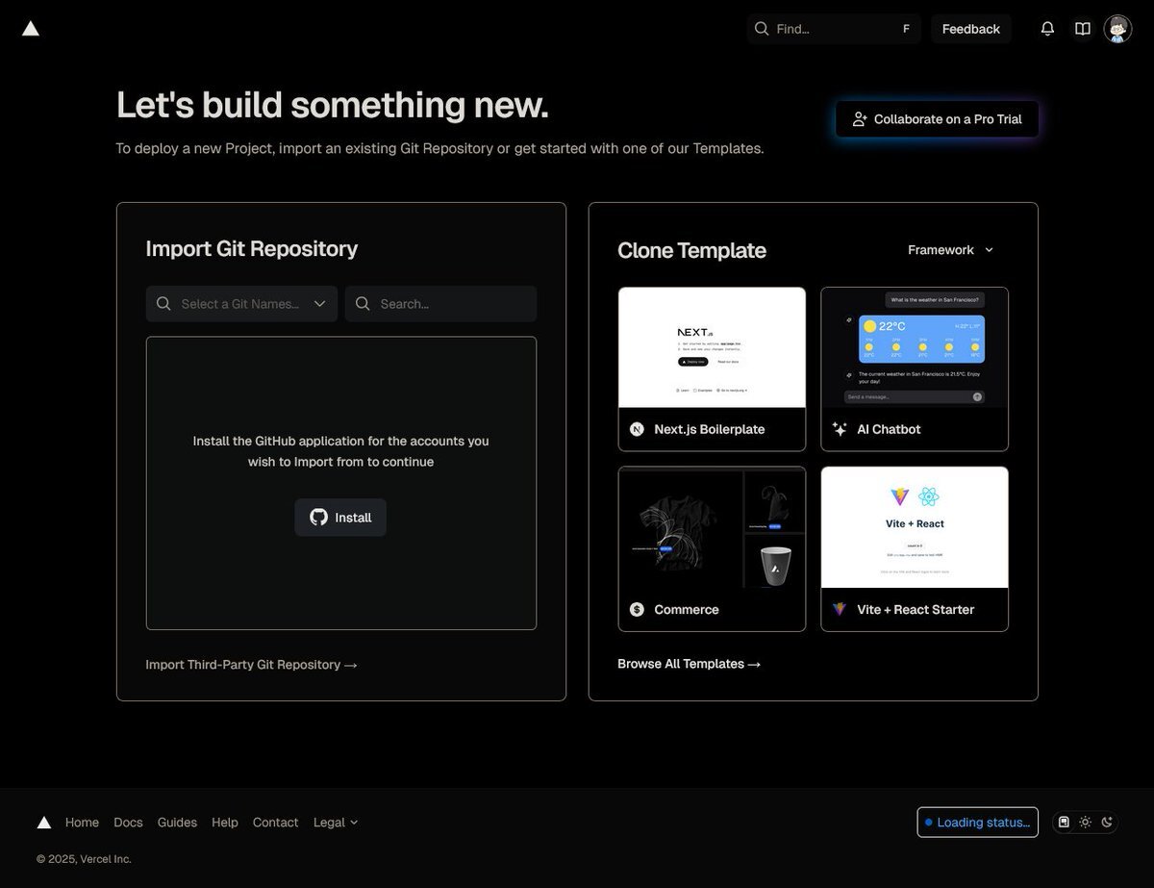Click the dollar icon beside Commerce
The image size is (1154, 888).
pyautogui.click(x=637, y=609)
